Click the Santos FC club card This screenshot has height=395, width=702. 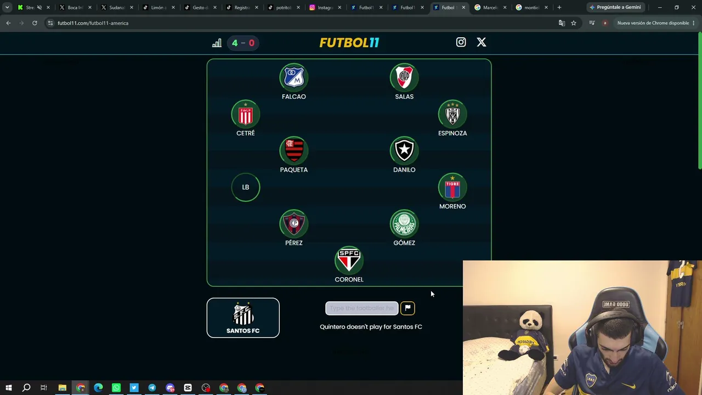(243, 318)
